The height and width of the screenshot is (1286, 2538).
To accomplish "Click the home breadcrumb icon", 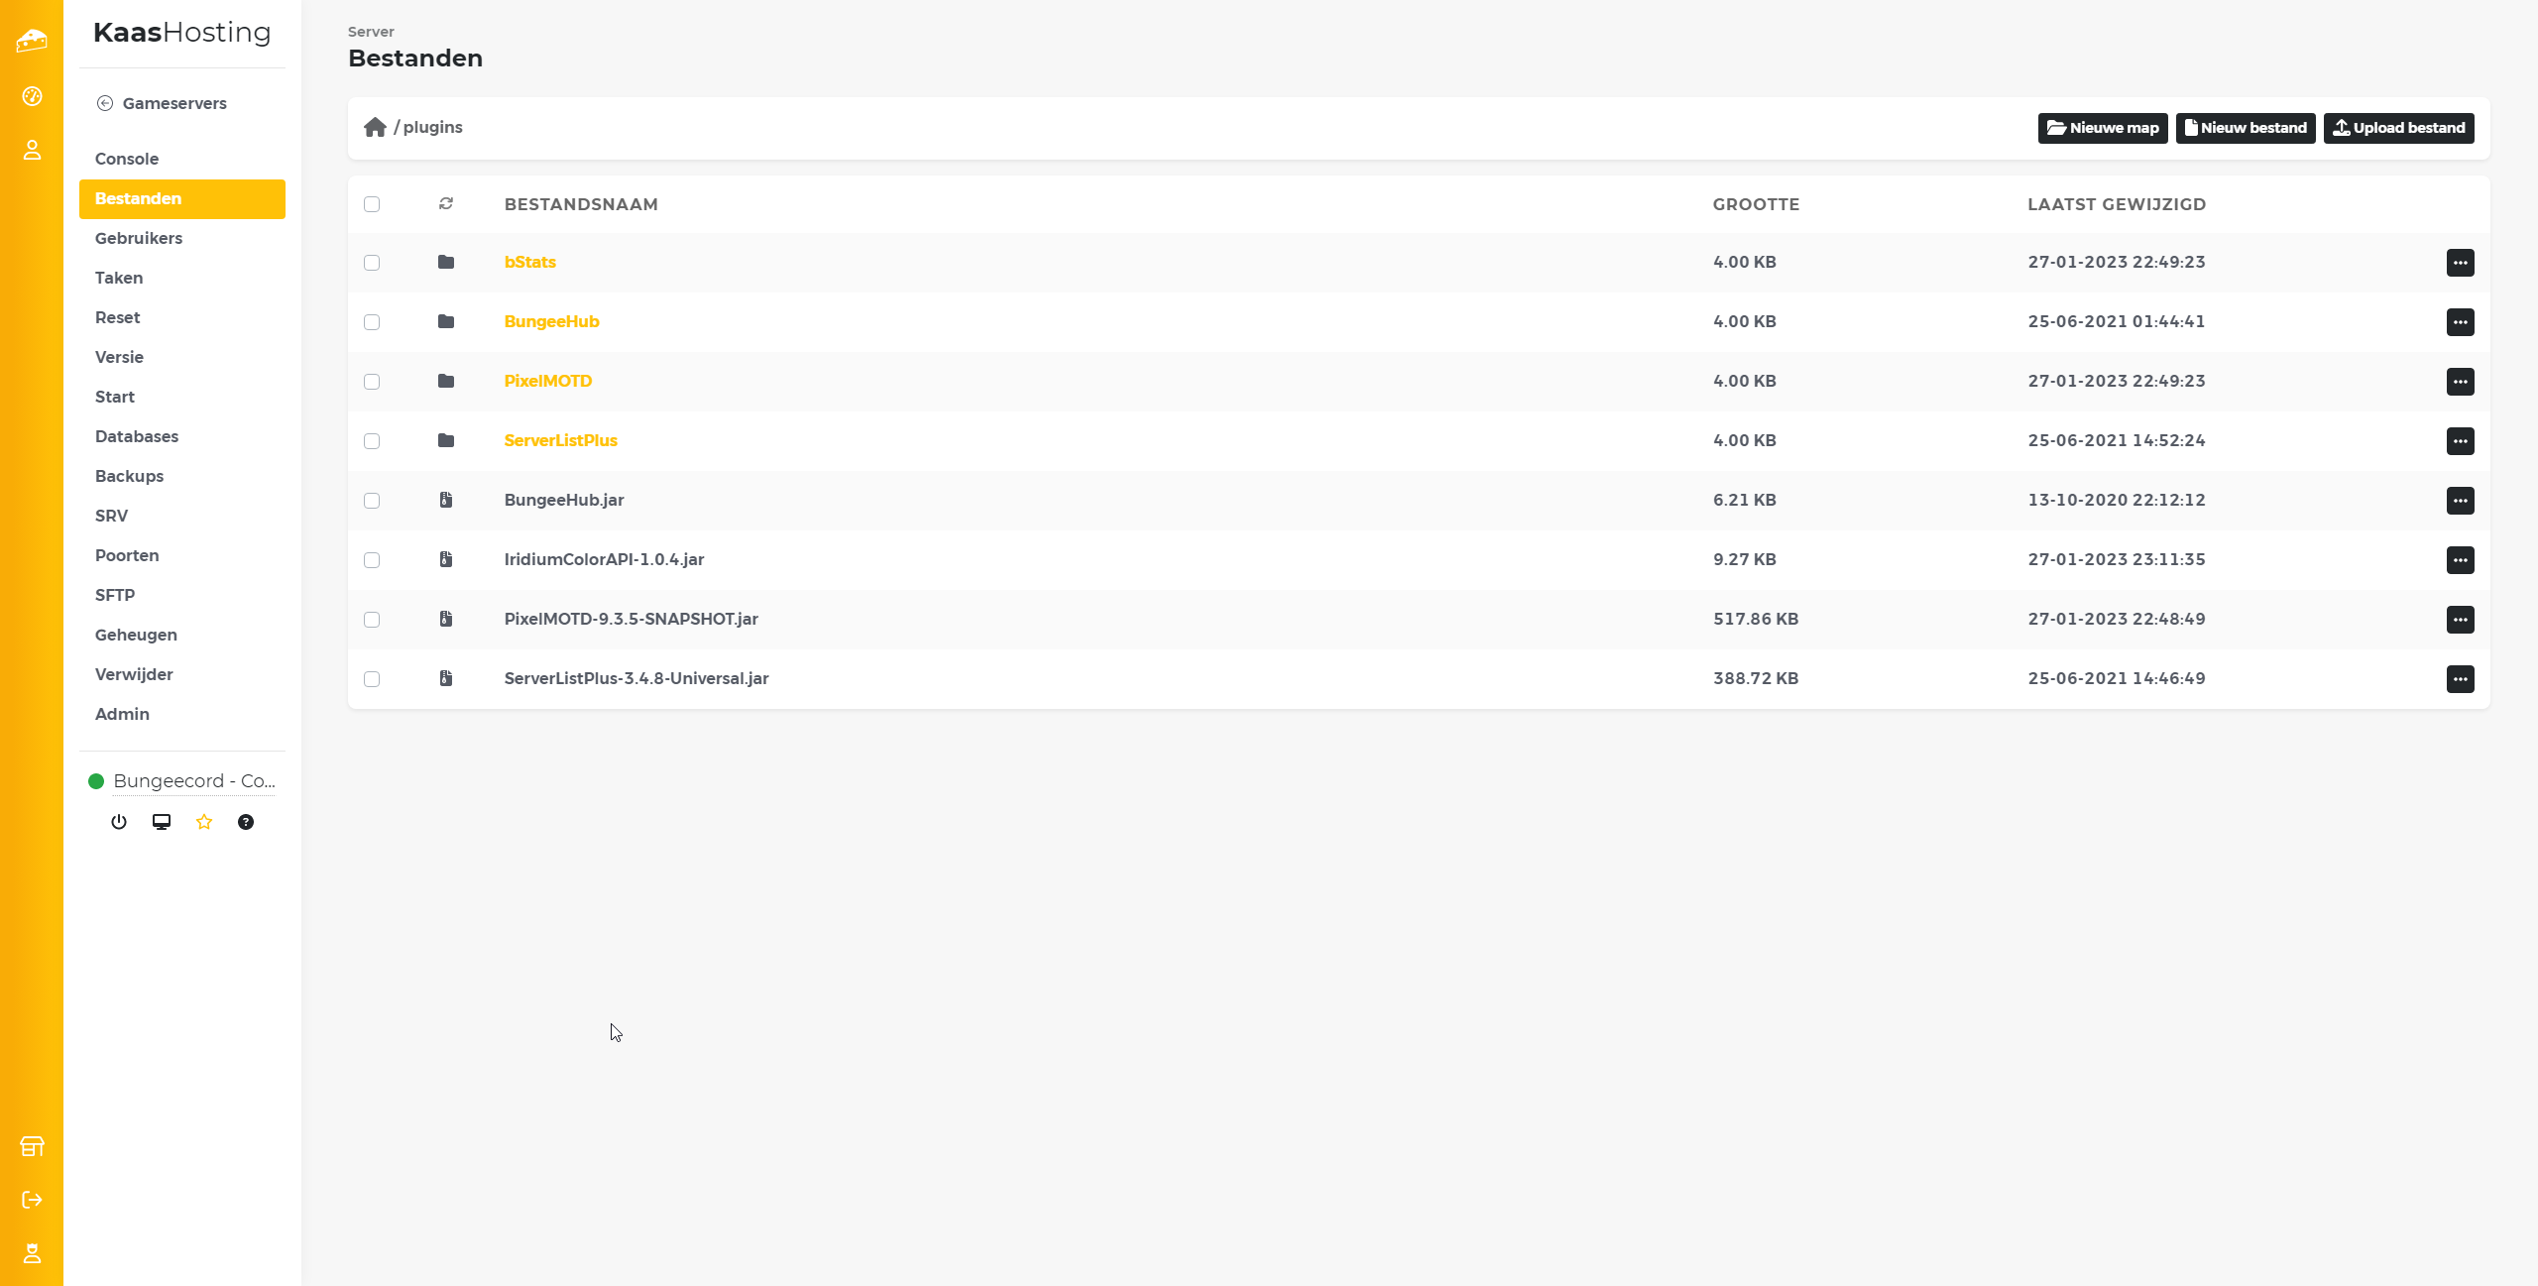I will (375, 127).
